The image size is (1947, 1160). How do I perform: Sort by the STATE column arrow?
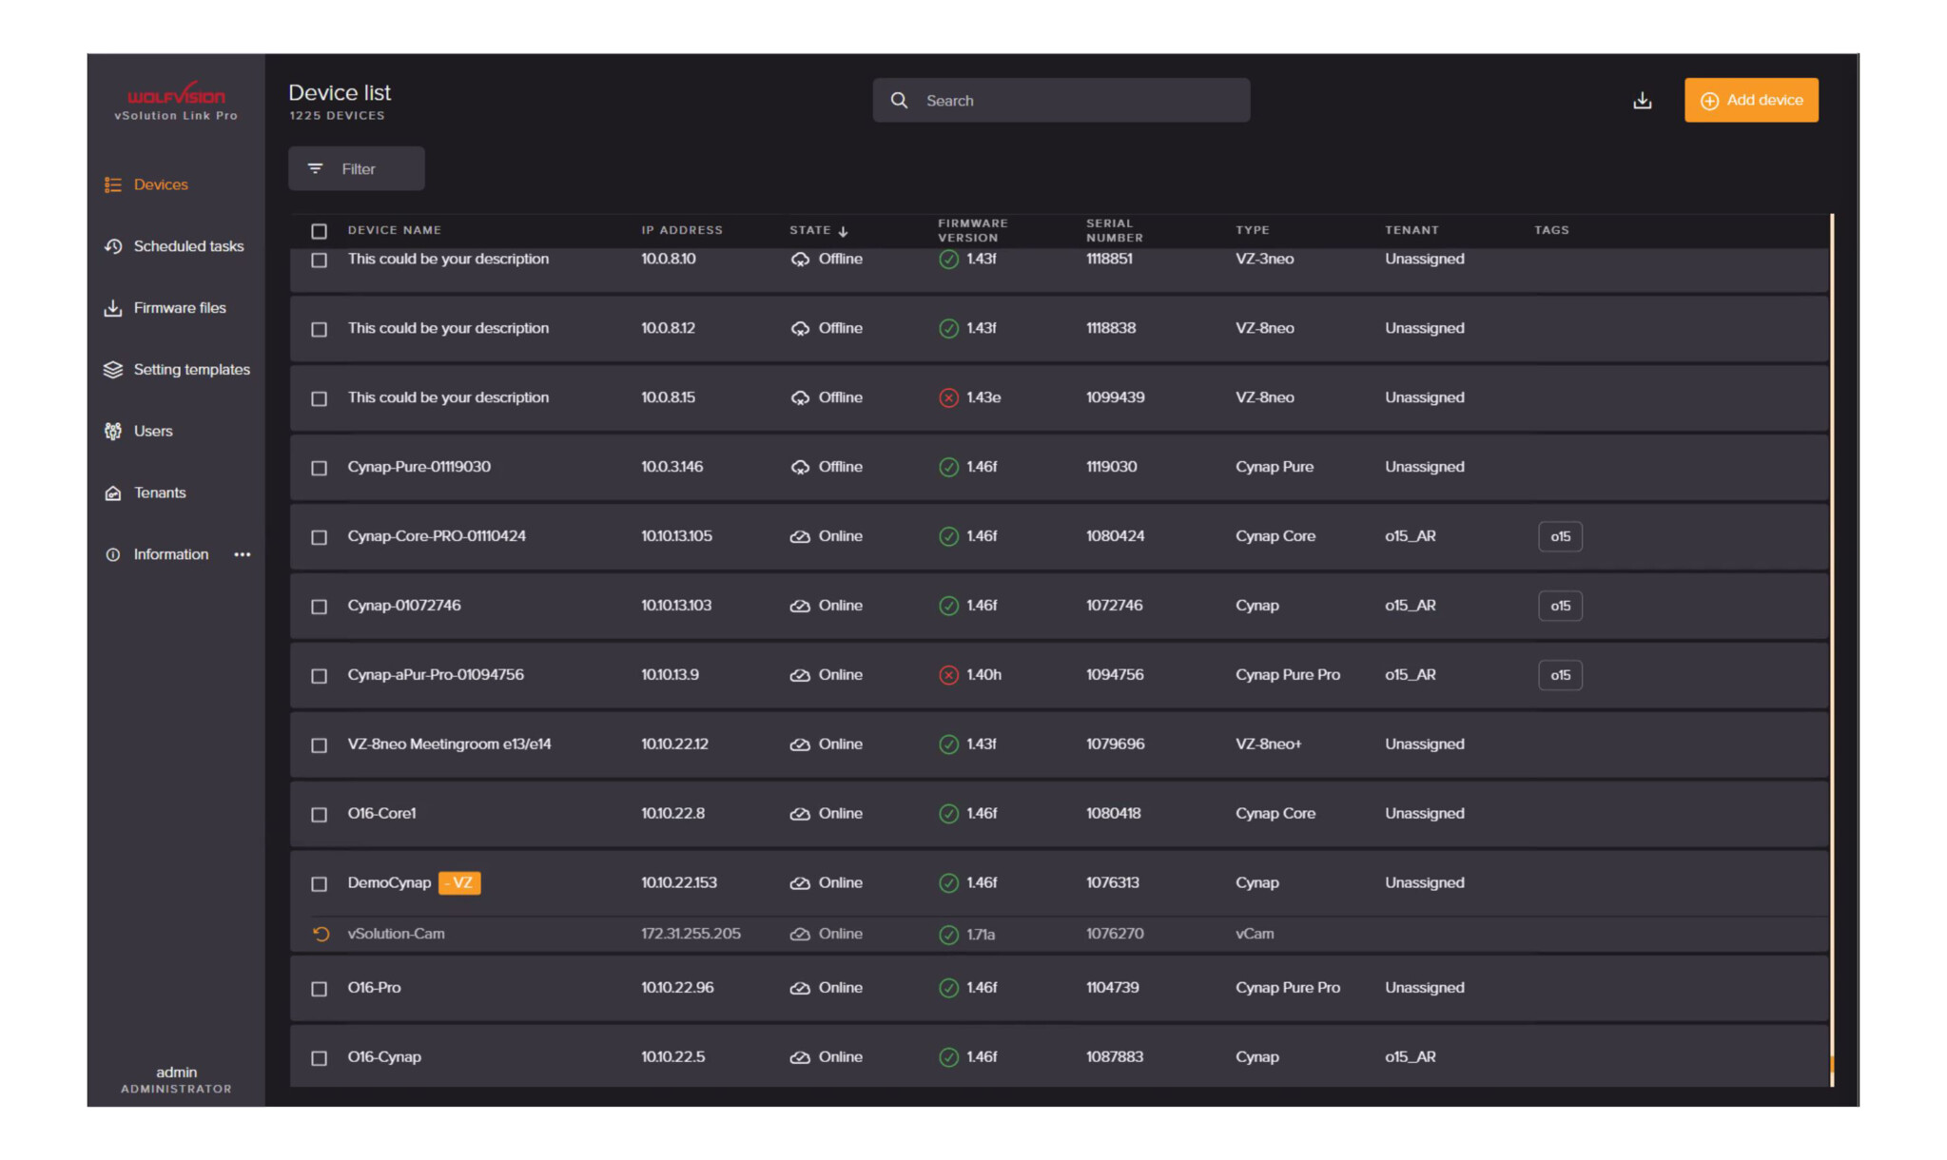pyautogui.click(x=844, y=231)
